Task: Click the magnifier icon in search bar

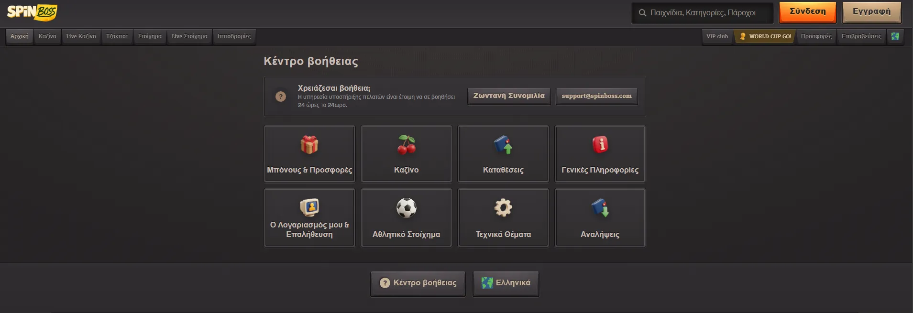Action: pos(642,13)
